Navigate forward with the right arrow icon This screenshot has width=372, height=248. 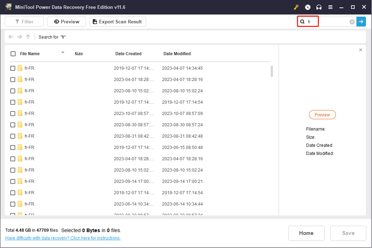pyautogui.click(x=19, y=37)
